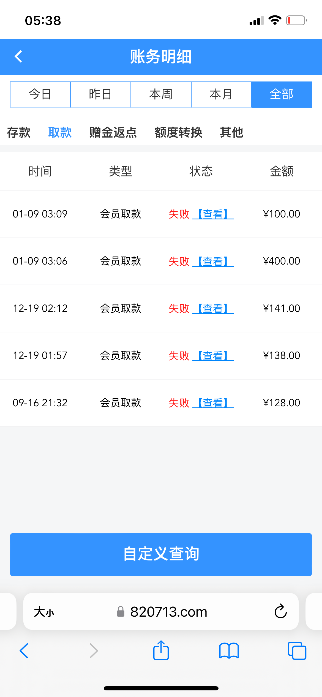Switch to 额度转换 tab

pos(178,132)
